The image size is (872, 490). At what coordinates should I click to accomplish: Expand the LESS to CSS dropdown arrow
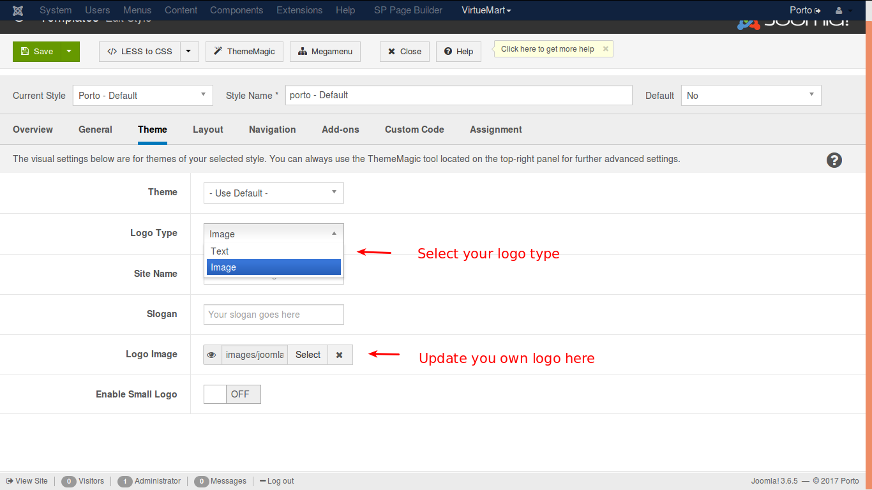click(190, 52)
